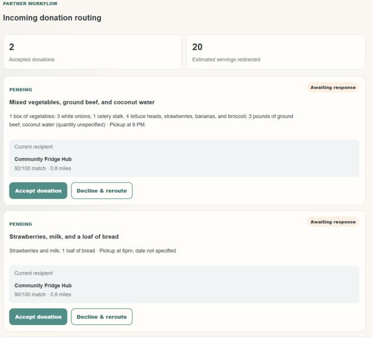The height and width of the screenshot is (338, 373).
Task: Click title 'Strawberries, milk, and a loaf of bread'
Action: click(64, 237)
